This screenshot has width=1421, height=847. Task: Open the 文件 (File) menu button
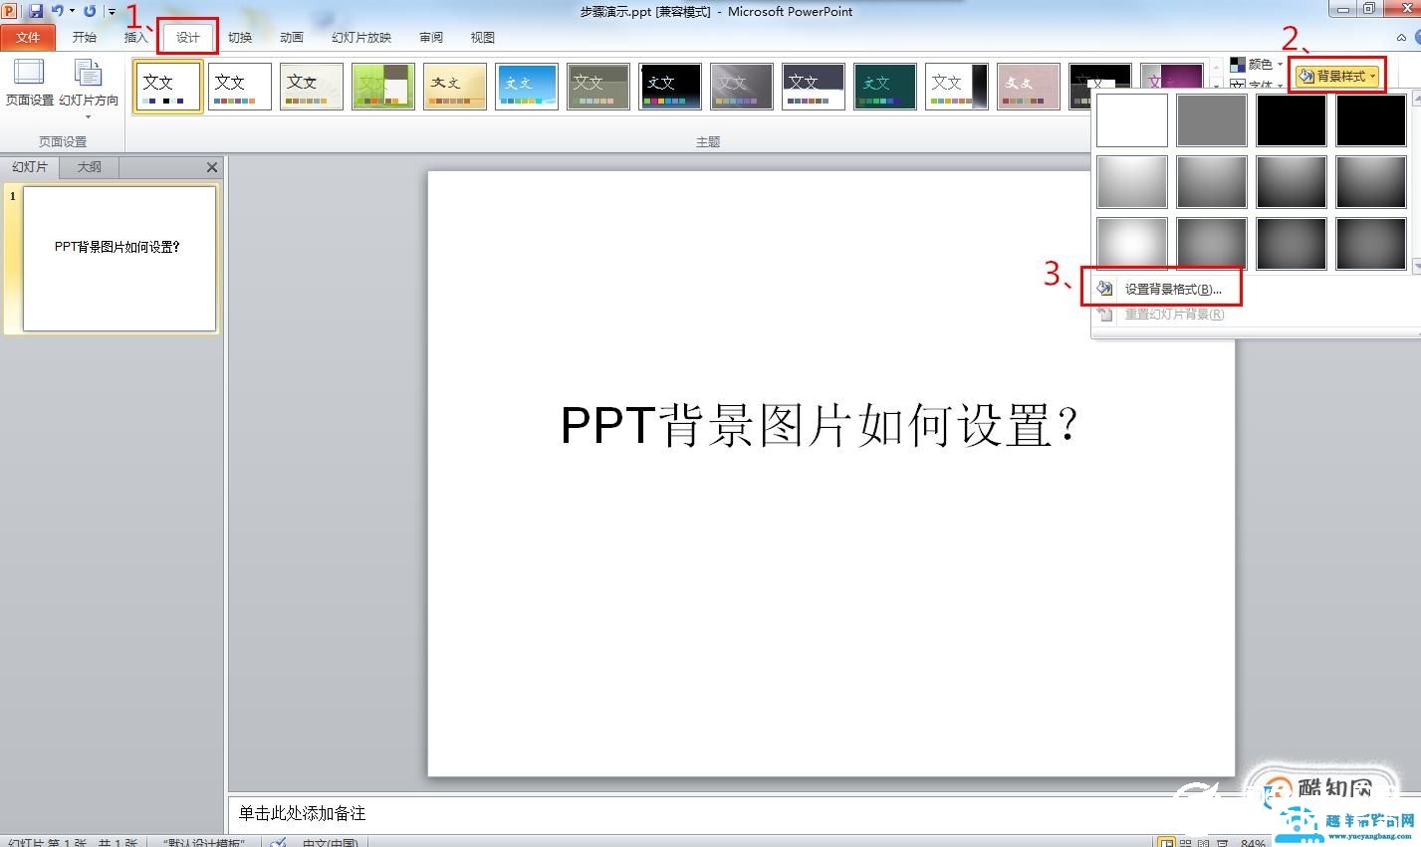pos(28,37)
